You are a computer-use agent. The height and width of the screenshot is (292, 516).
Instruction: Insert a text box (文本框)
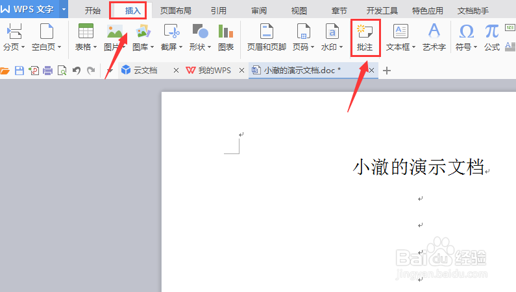(400, 37)
